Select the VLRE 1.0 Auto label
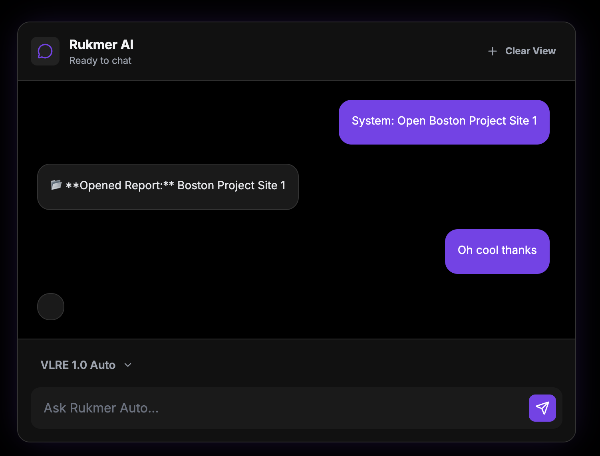The image size is (600, 456). [78, 365]
